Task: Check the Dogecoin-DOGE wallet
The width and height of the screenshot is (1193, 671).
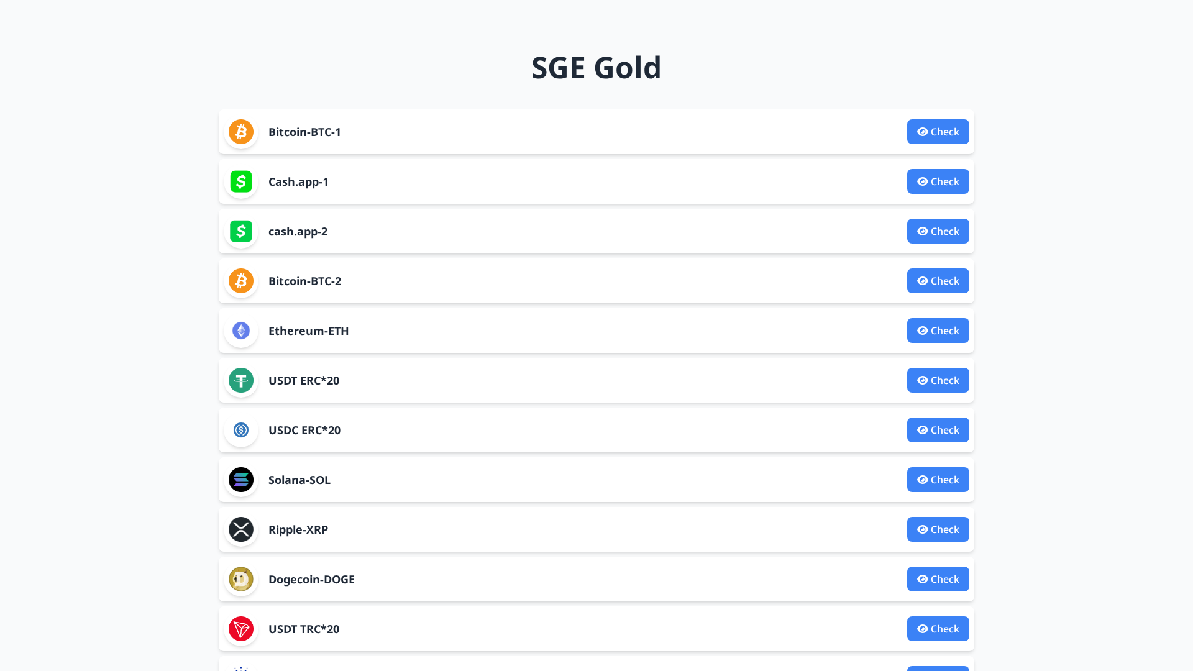Action: coord(938,579)
